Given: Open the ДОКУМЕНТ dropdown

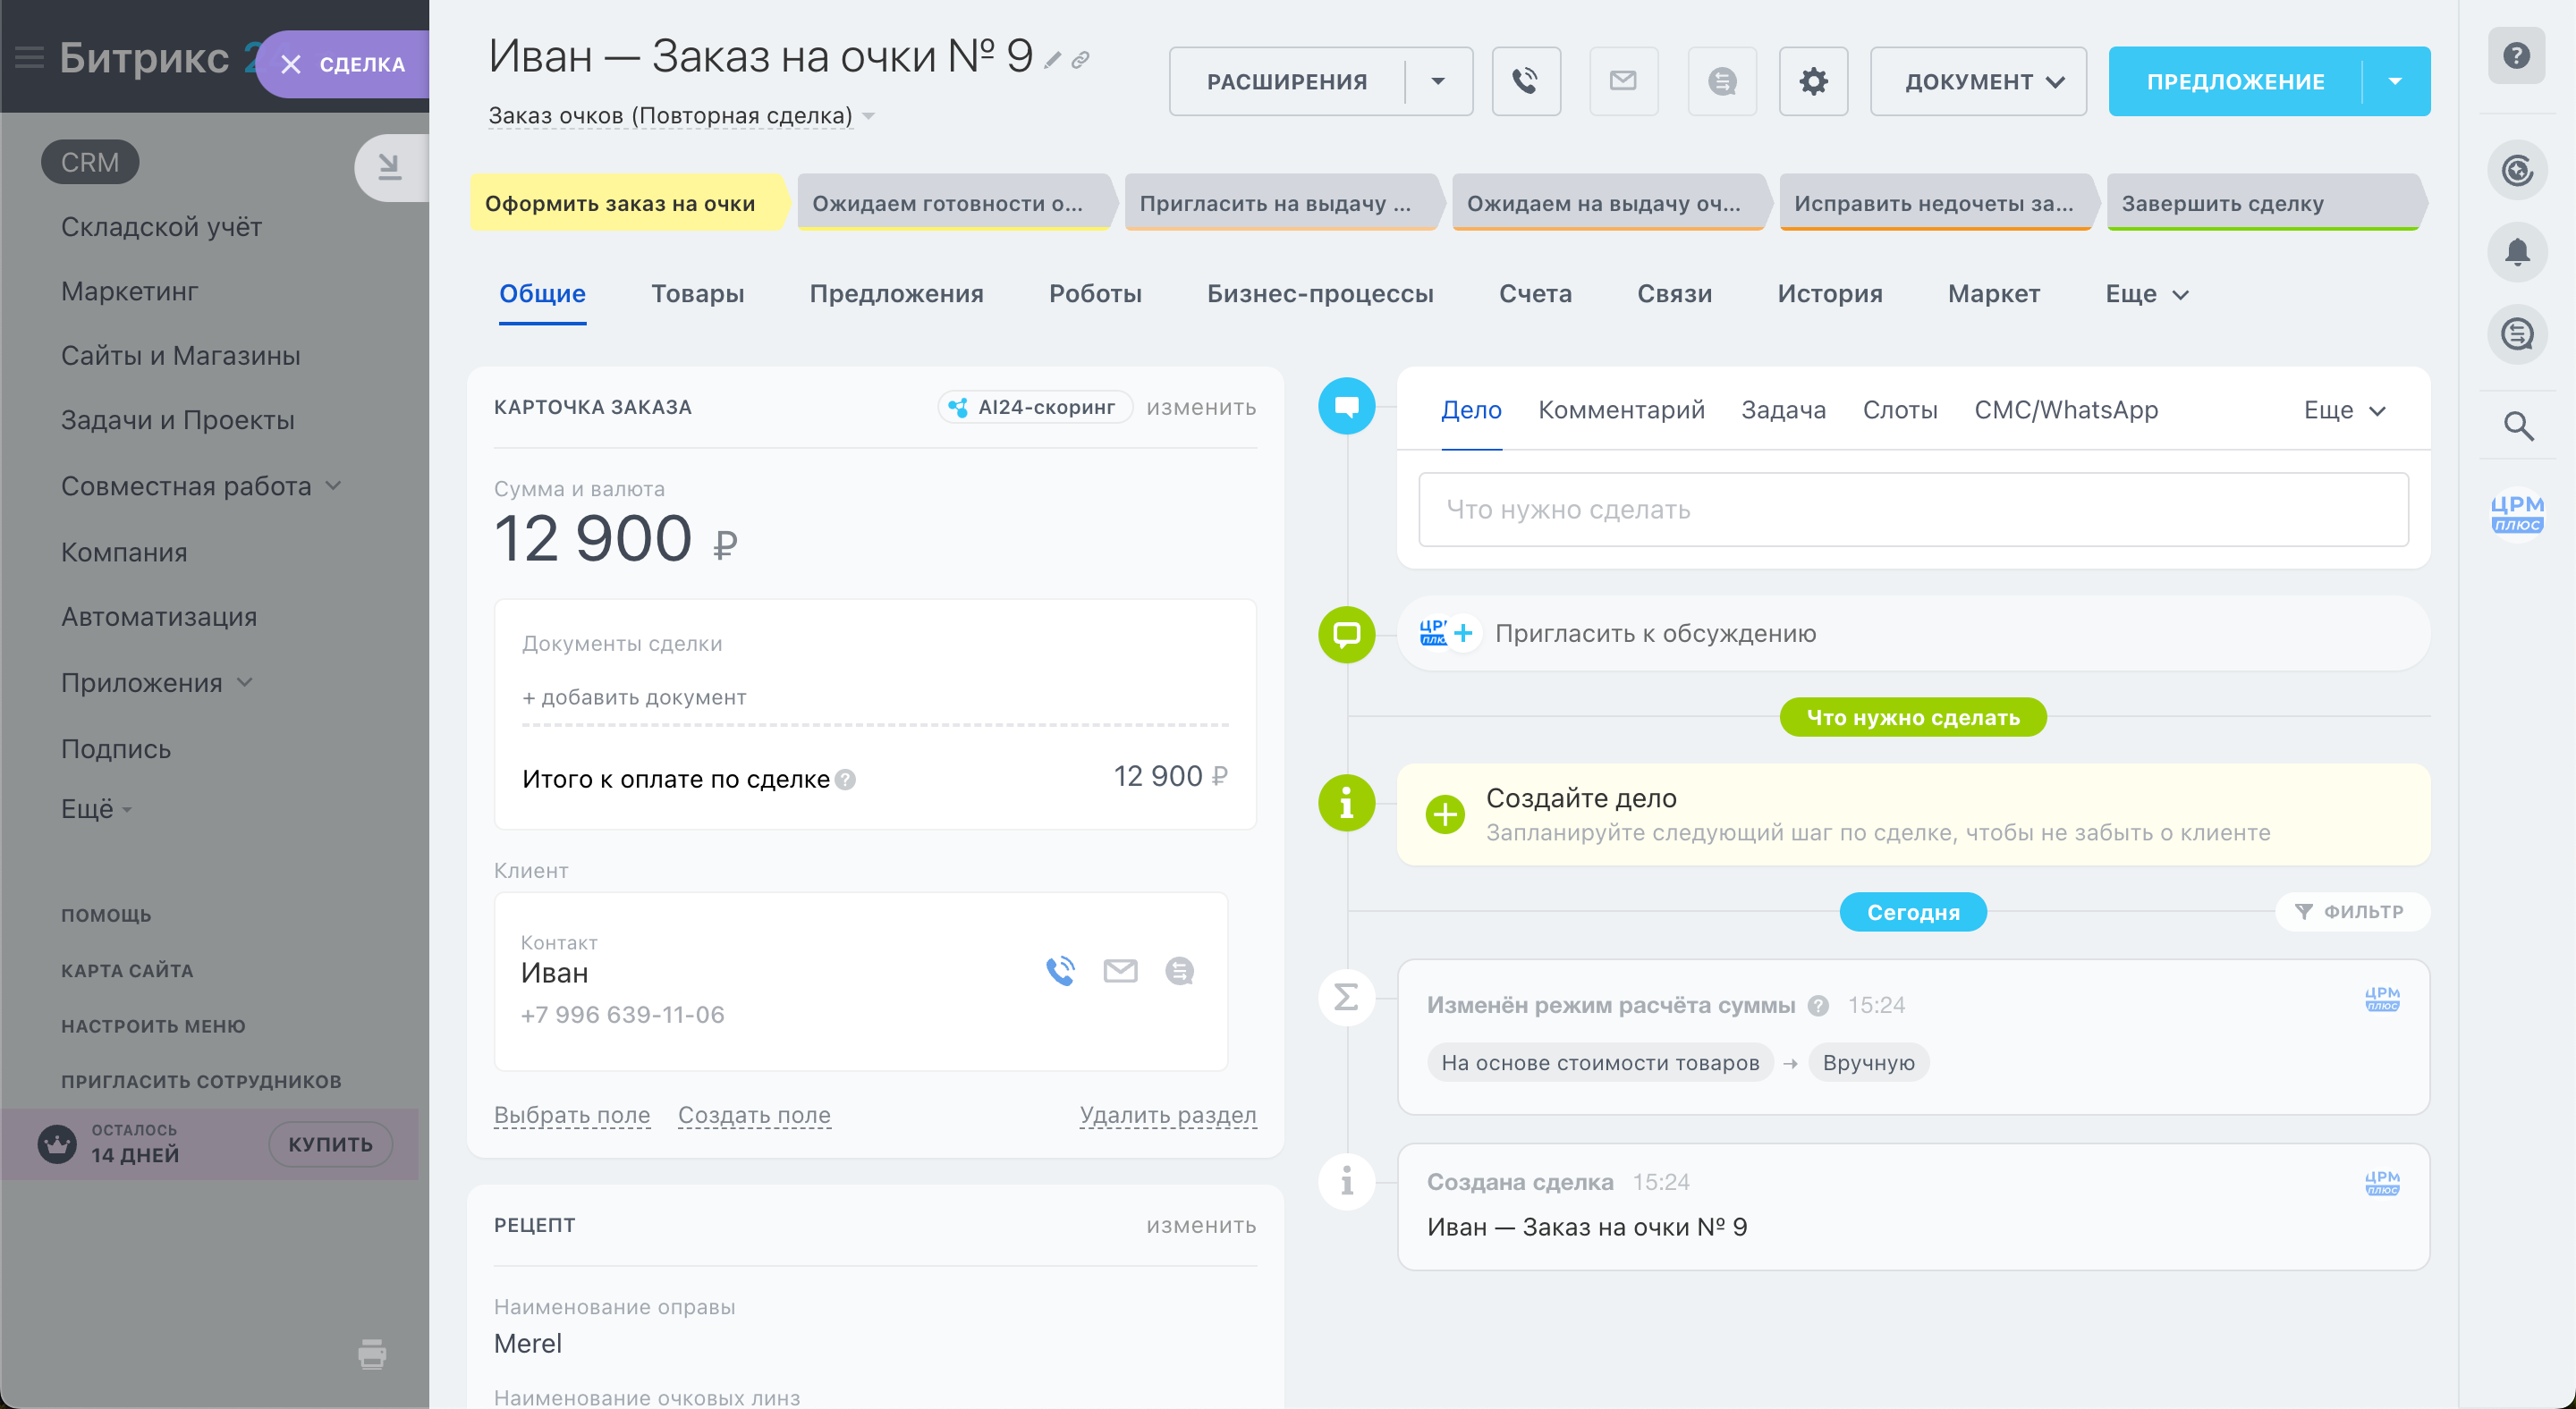Looking at the screenshot, I should [1977, 81].
